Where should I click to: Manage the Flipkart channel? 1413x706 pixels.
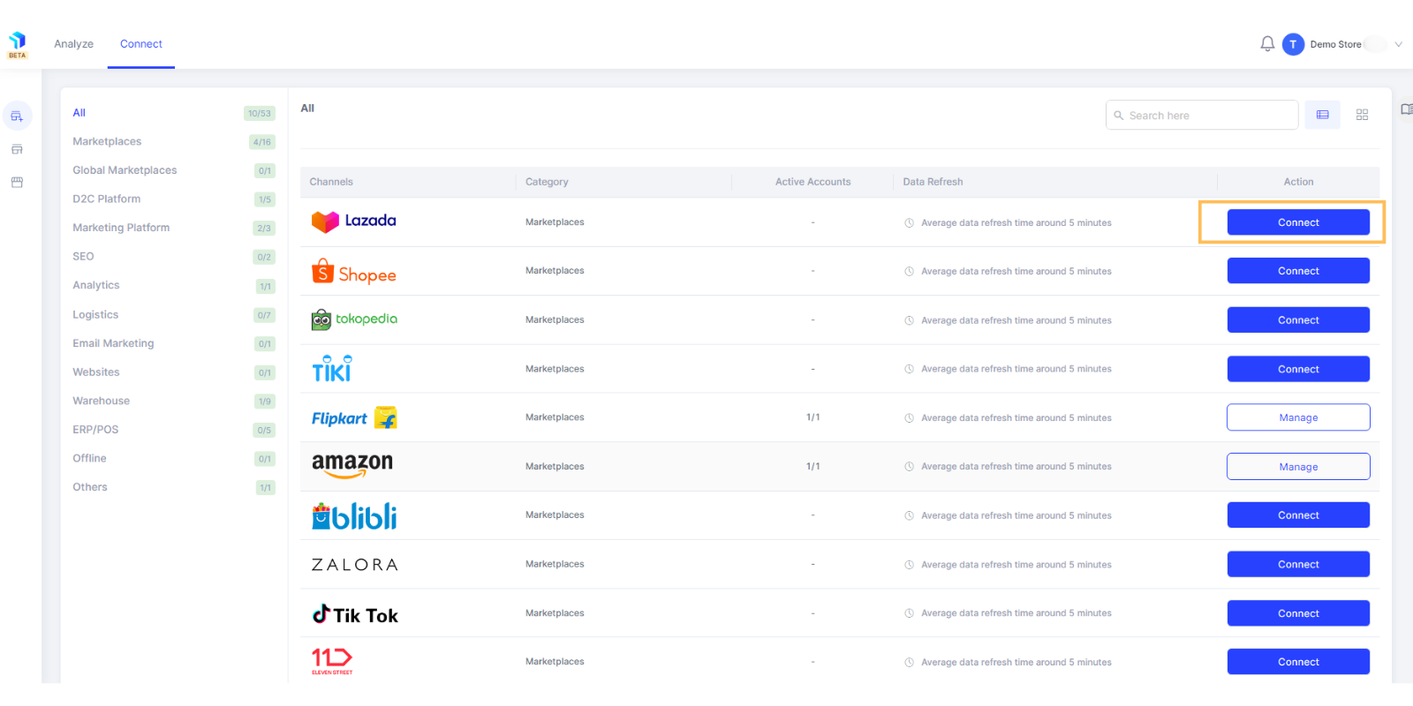pyautogui.click(x=1298, y=417)
